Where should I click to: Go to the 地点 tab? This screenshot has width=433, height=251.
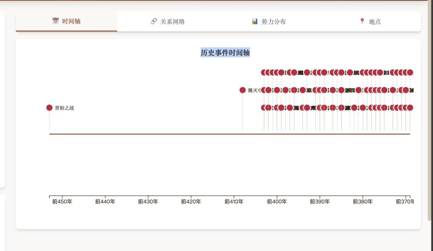370,21
